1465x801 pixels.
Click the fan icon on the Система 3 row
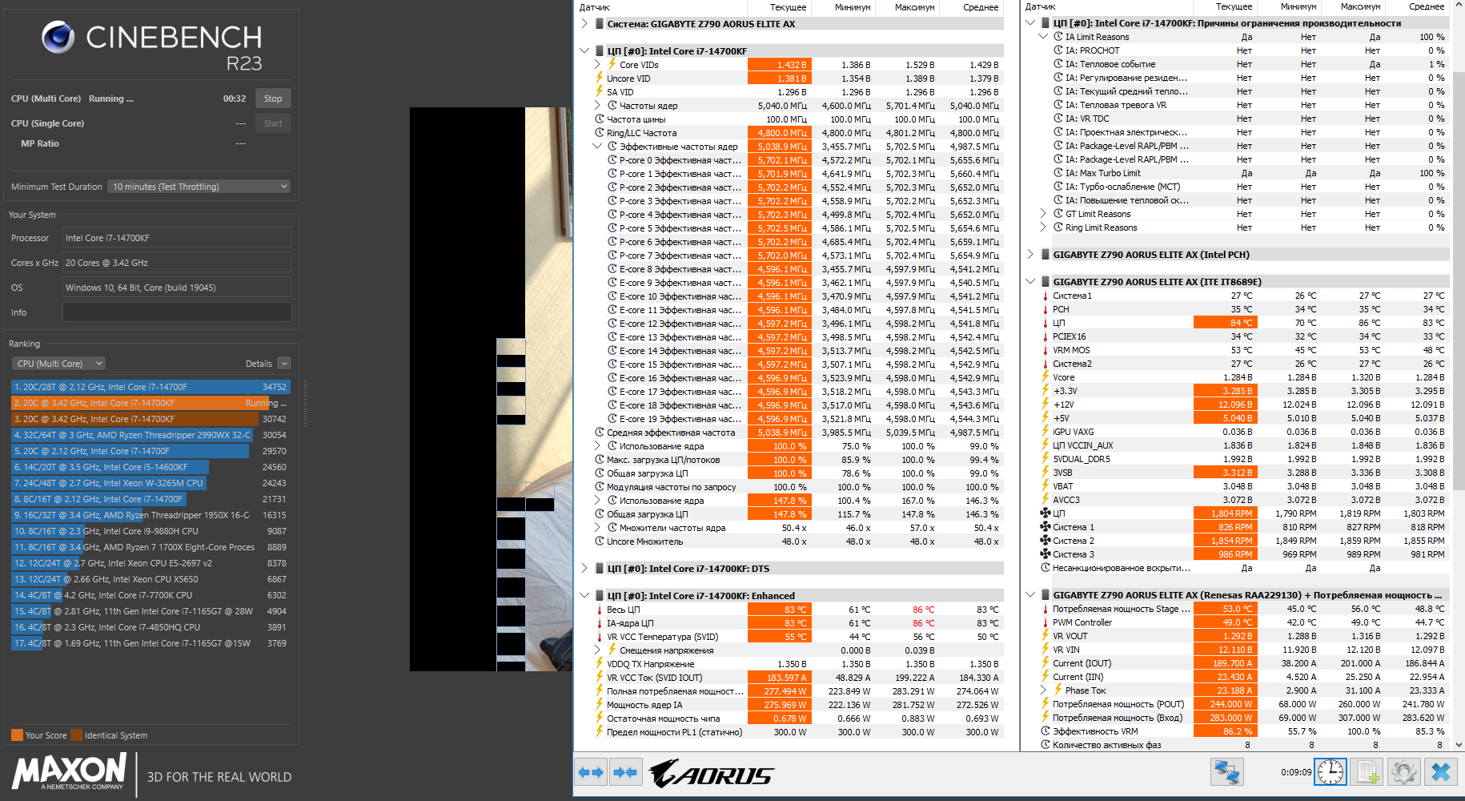click(x=1045, y=553)
